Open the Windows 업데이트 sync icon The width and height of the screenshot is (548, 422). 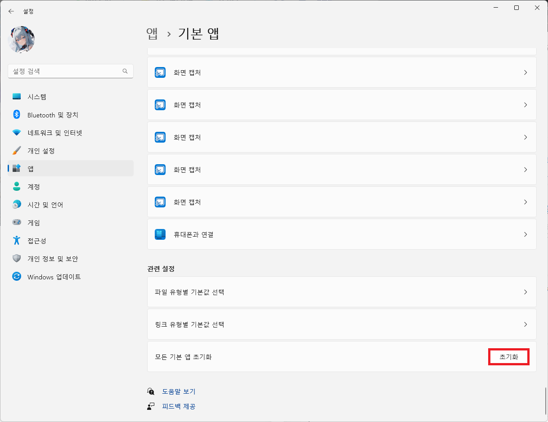(17, 277)
